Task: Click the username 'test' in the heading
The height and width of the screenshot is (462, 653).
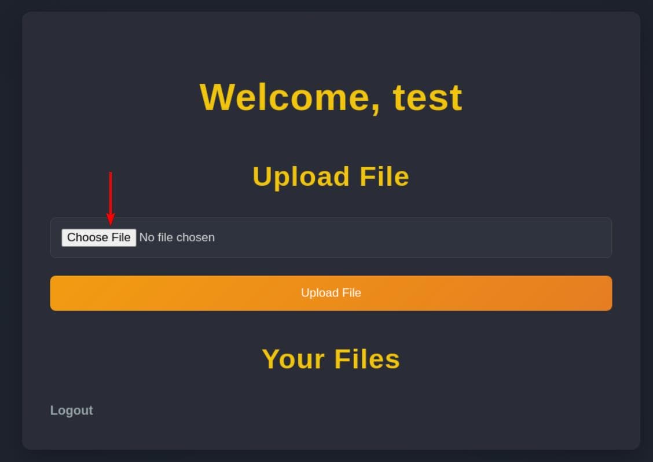Action: click(x=427, y=97)
